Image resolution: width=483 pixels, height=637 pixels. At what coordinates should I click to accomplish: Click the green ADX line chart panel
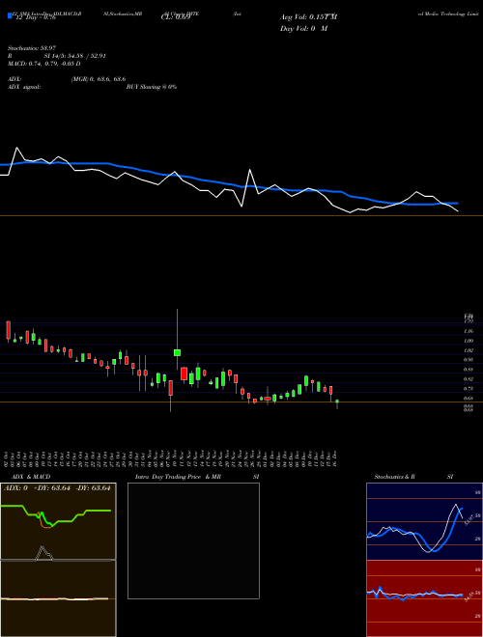click(58, 521)
